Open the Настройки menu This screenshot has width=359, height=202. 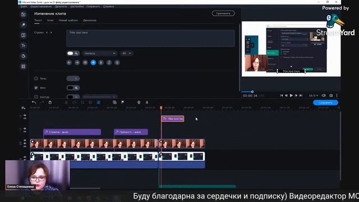click(77, 6)
